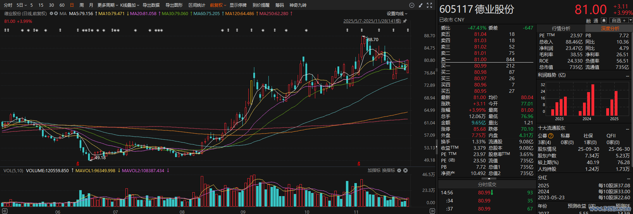
Task: Toggle 显示停牌 suspension display
Action: [x=238, y=5]
